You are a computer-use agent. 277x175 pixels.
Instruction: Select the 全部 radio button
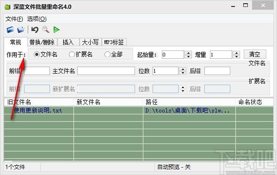tap(113, 54)
